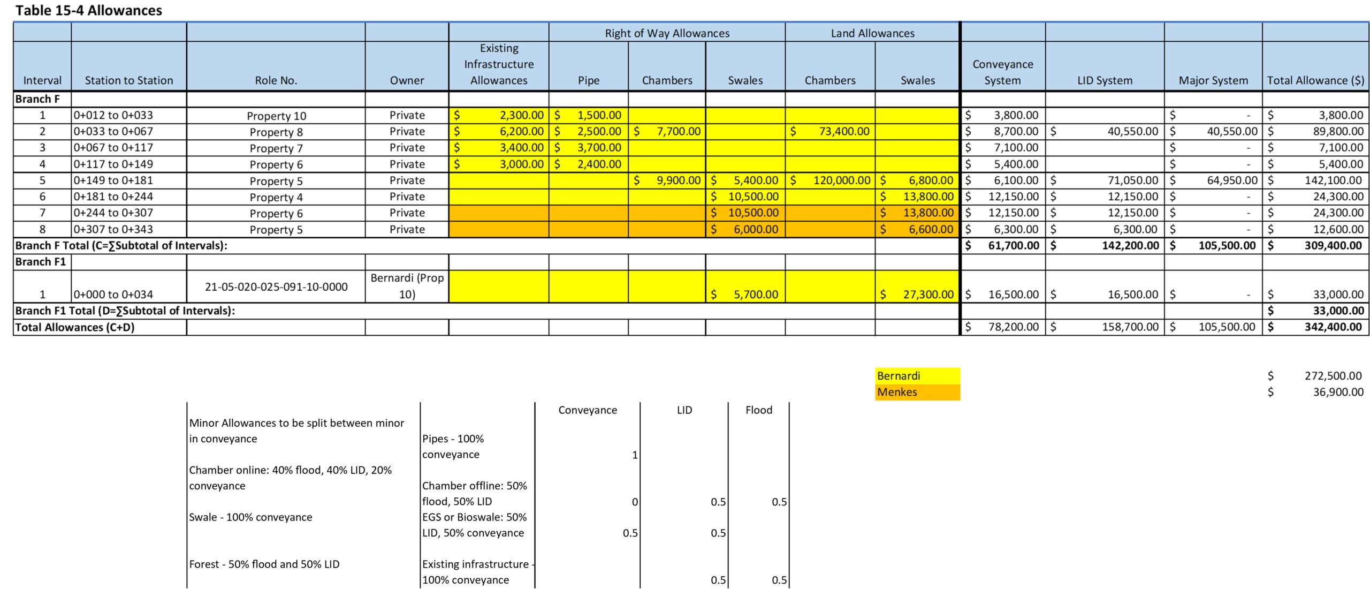
Task: Click the LID System column header
Action: (1105, 80)
